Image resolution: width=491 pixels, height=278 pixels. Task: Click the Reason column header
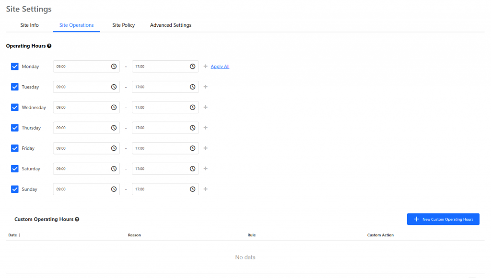tap(134, 235)
